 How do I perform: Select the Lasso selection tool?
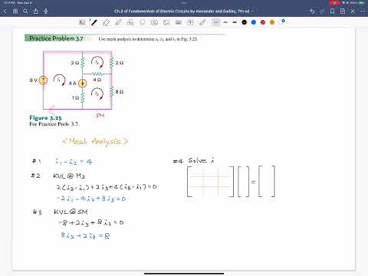(143, 22)
